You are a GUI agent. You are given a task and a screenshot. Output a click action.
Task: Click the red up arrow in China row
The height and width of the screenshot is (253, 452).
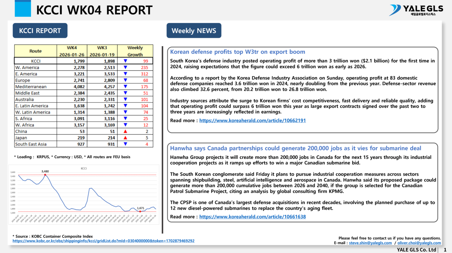125,131
